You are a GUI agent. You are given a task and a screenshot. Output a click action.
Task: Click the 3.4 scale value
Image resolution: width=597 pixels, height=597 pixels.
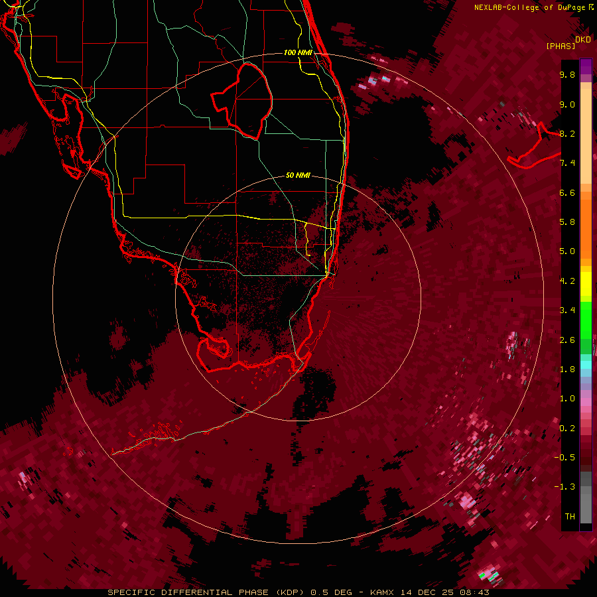pos(567,310)
